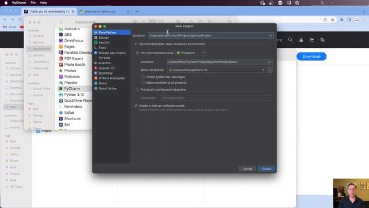This screenshot has height=208, width=369.
Task: Click ellipsis button beside Base interpreter
Action: click(270, 70)
